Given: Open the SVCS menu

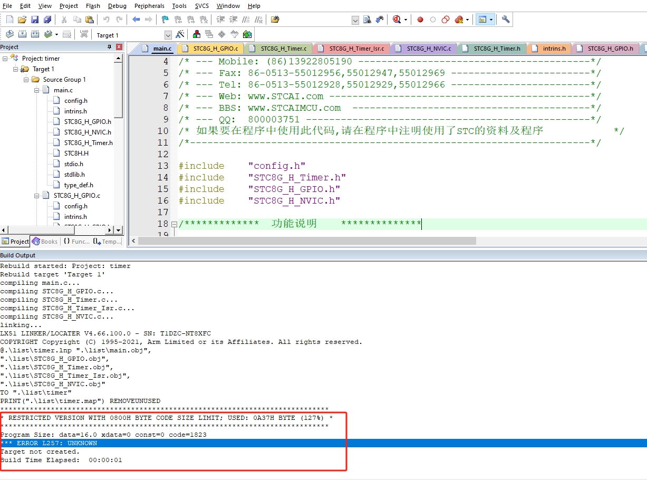Looking at the screenshot, I should [x=201, y=6].
